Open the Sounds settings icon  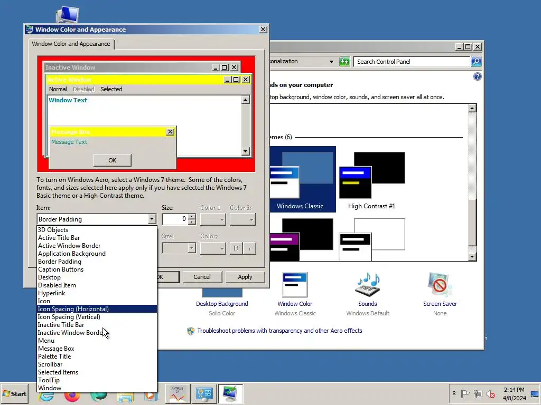tap(368, 285)
